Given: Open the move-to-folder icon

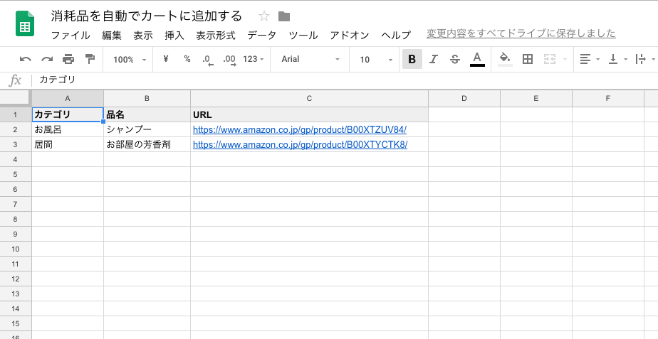Looking at the screenshot, I should [x=284, y=16].
